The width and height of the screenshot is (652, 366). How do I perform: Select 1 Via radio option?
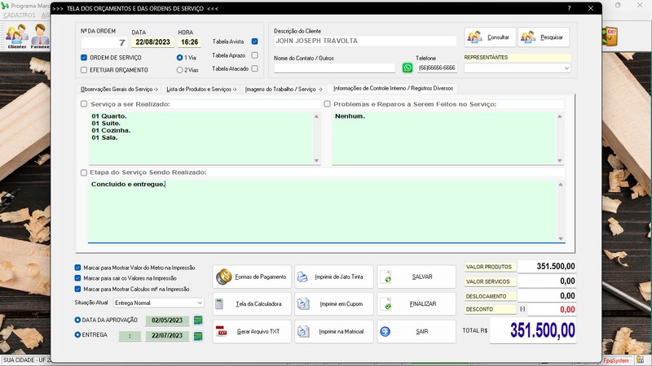(x=179, y=58)
